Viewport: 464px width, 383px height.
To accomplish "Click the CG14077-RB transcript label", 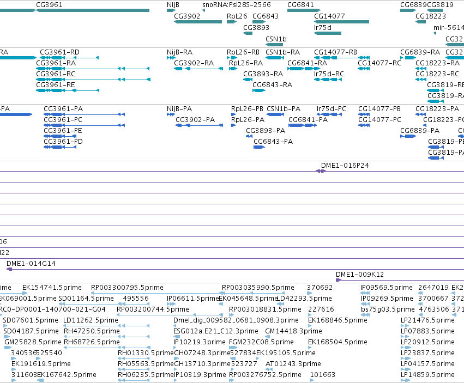I will coord(335,52).
